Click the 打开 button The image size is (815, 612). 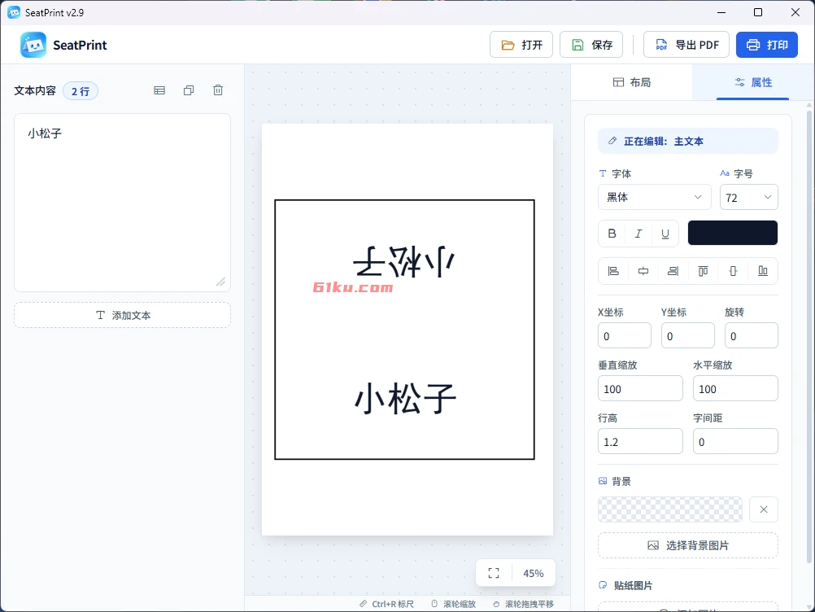[521, 45]
